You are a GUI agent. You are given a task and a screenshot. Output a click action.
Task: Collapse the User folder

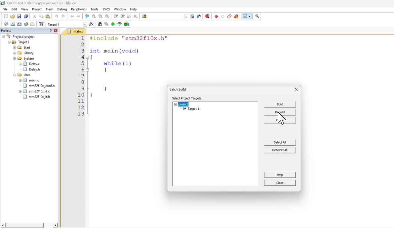(15, 75)
